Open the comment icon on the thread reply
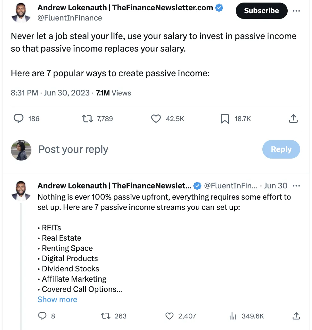The height and width of the screenshot is (330, 312). tap(42, 316)
